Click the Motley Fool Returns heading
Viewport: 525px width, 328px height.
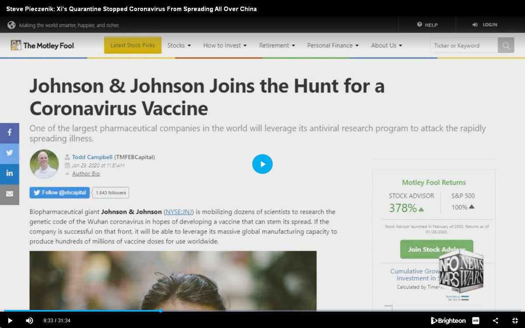point(434,183)
